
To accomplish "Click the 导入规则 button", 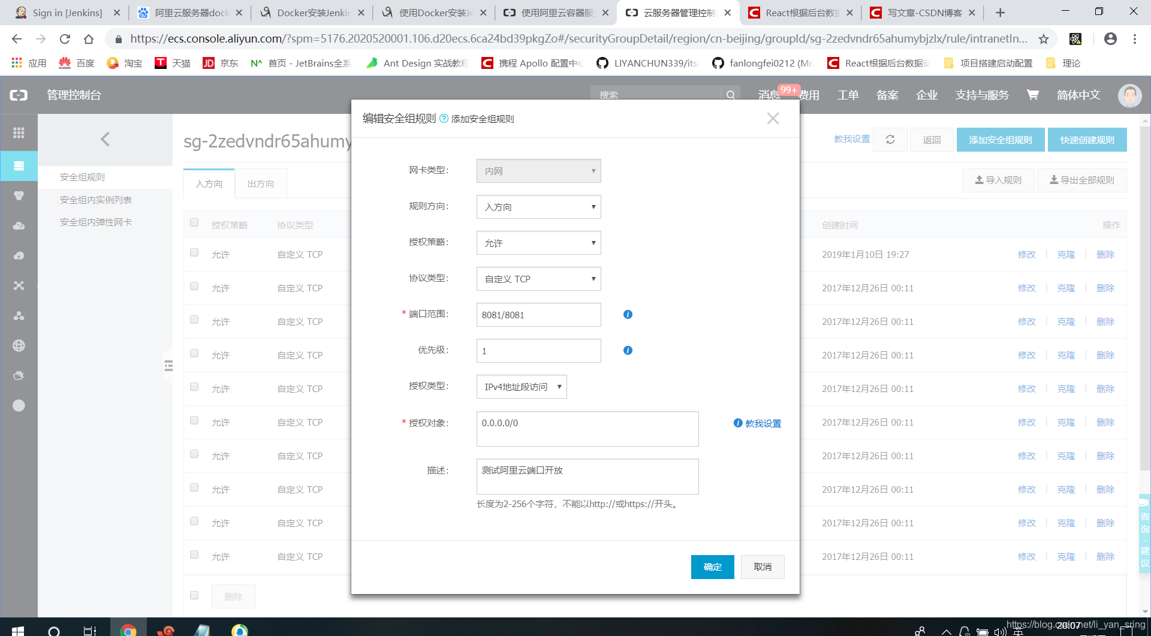I will 998,180.
